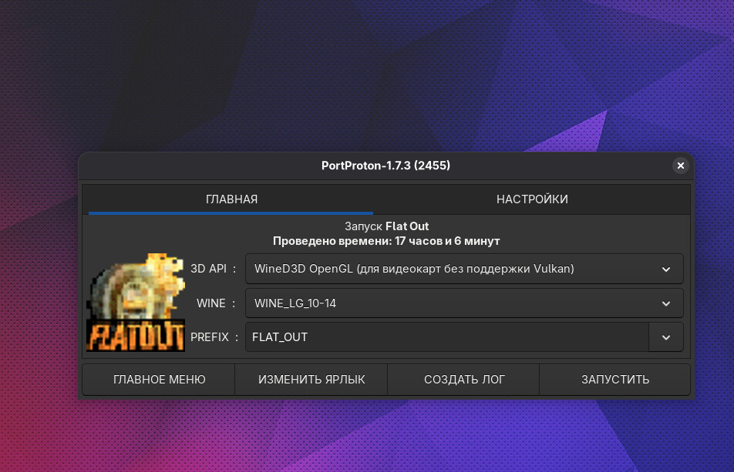Click the PortProton-1.7.3 title bar text

tap(386, 166)
